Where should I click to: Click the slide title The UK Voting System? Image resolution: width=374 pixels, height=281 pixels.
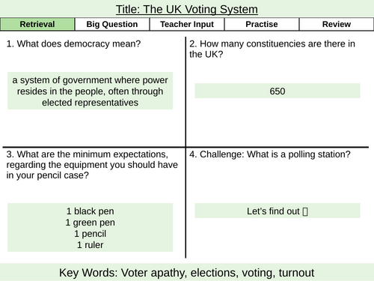point(187,10)
